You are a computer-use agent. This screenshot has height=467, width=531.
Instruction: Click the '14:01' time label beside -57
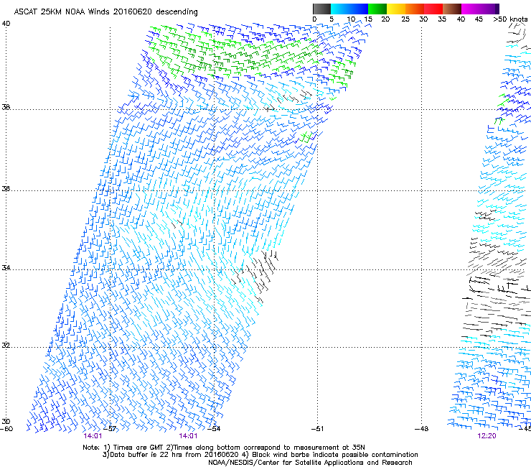[93, 436]
